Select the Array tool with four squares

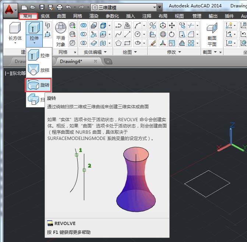pos(191,43)
